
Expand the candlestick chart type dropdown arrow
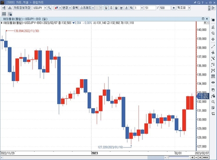click(60, 8)
